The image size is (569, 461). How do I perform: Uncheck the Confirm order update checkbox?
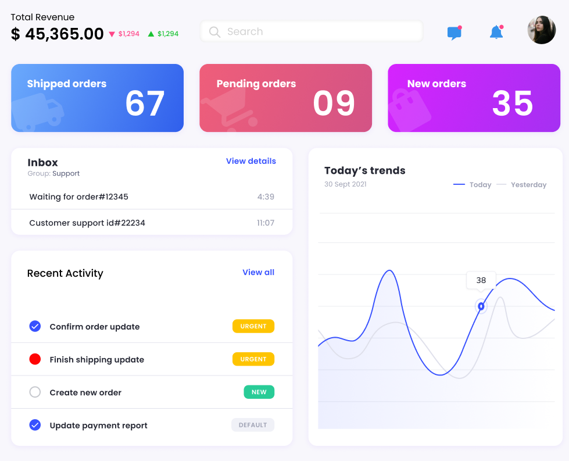coord(35,326)
